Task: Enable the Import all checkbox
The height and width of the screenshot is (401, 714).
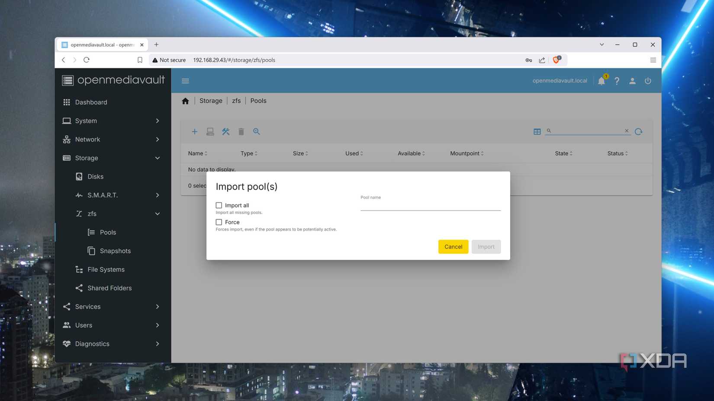Action: (219, 205)
